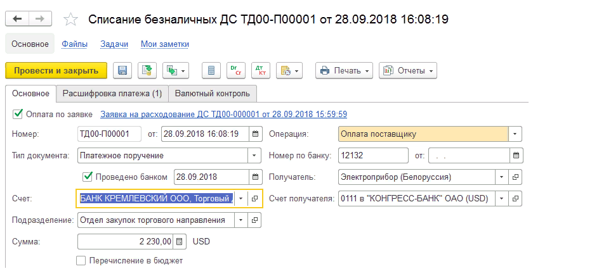Expand the Операция dropdown
The width and height of the screenshot is (592, 271).
515,134
